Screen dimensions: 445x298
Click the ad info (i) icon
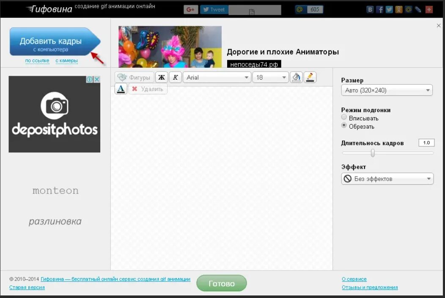click(x=89, y=79)
